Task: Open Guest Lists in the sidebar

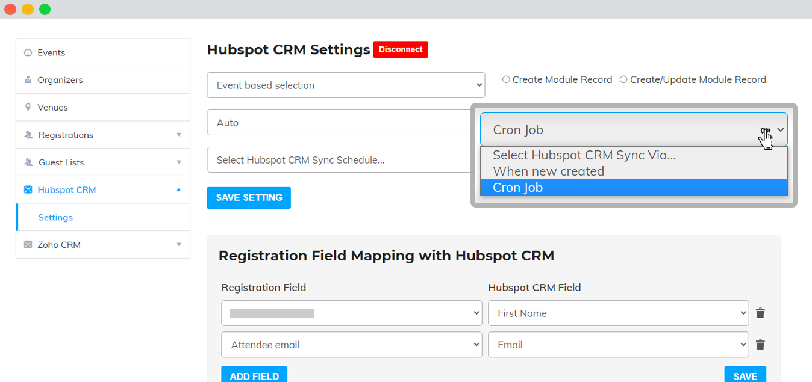Action: click(x=103, y=162)
